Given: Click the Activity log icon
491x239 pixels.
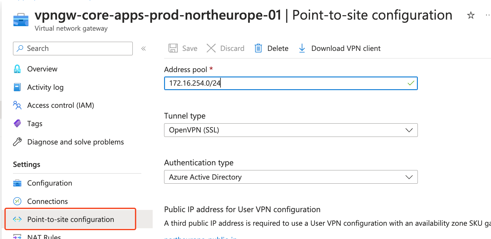Looking at the screenshot, I should pos(17,87).
